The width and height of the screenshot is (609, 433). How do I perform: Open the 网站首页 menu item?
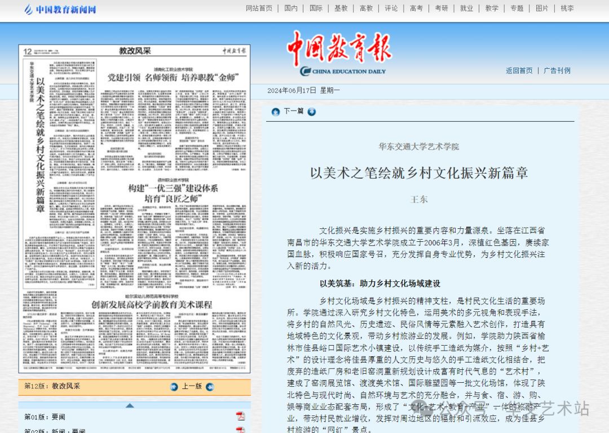click(259, 8)
